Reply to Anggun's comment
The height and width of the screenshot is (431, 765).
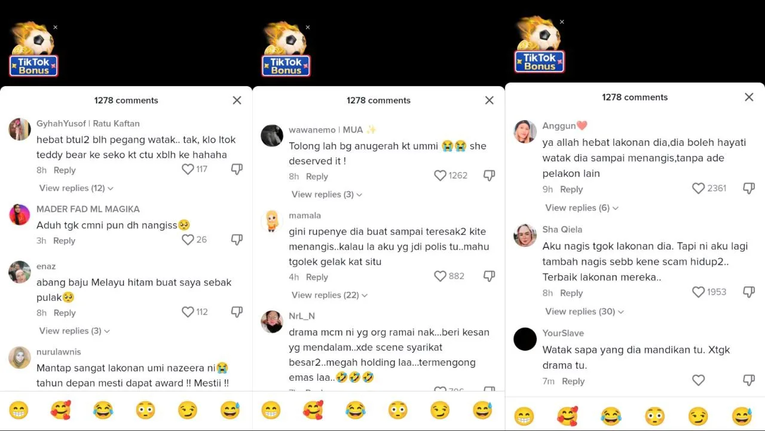tap(571, 189)
